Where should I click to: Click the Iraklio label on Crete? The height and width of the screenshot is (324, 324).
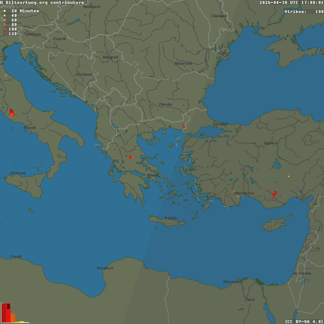(171, 218)
